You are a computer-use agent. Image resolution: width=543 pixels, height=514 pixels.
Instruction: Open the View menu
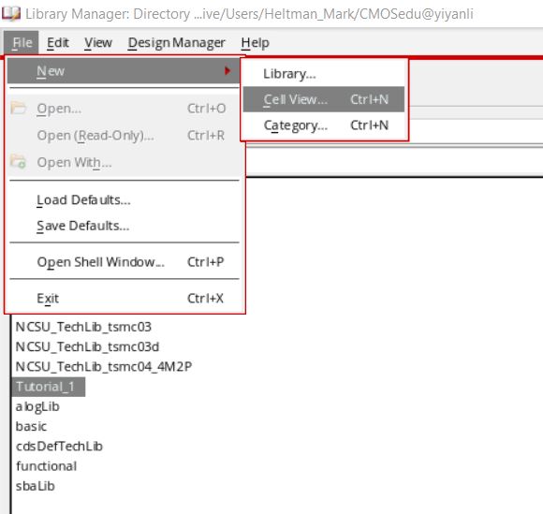pos(98,43)
